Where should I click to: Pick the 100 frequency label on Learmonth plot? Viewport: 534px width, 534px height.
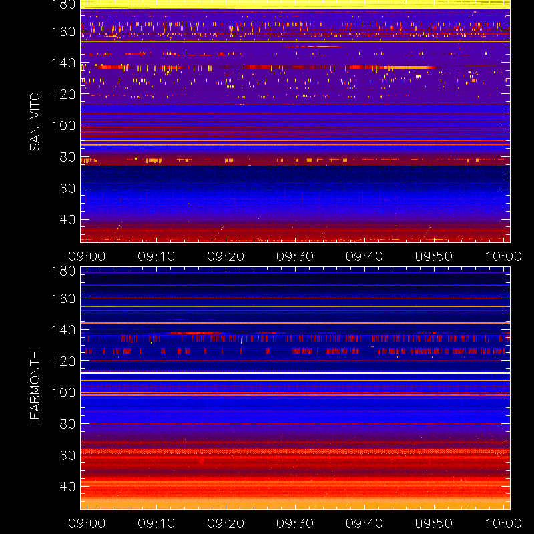point(63,392)
